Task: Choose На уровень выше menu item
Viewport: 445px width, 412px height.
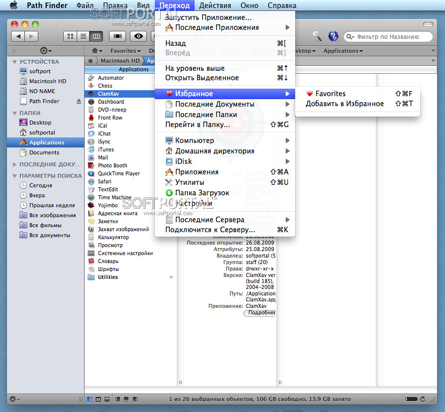Action: point(225,68)
